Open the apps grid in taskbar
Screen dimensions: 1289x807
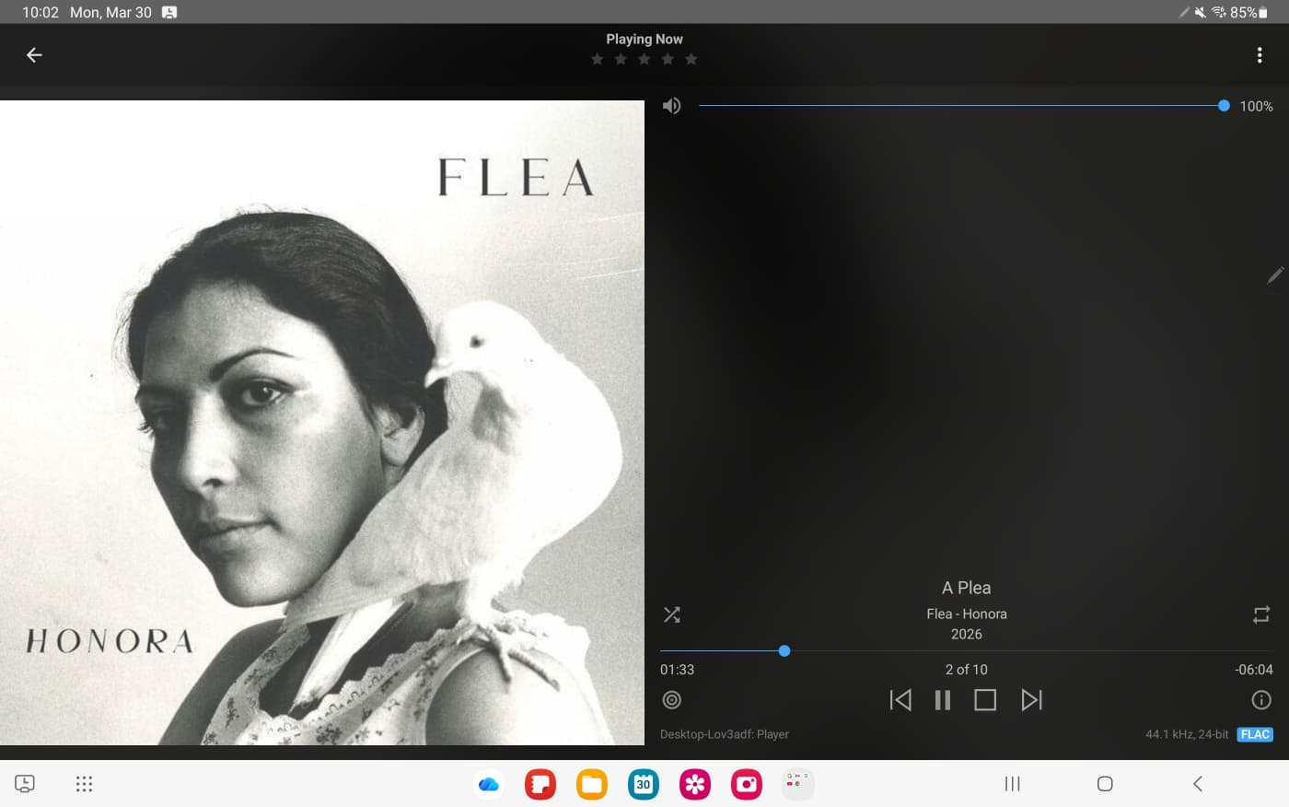click(x=84, y=784)
